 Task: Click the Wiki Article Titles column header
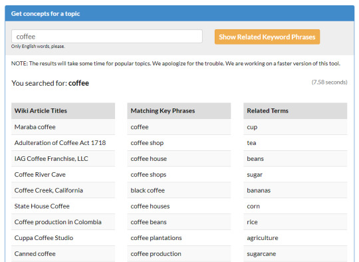[x=63, y=111]
